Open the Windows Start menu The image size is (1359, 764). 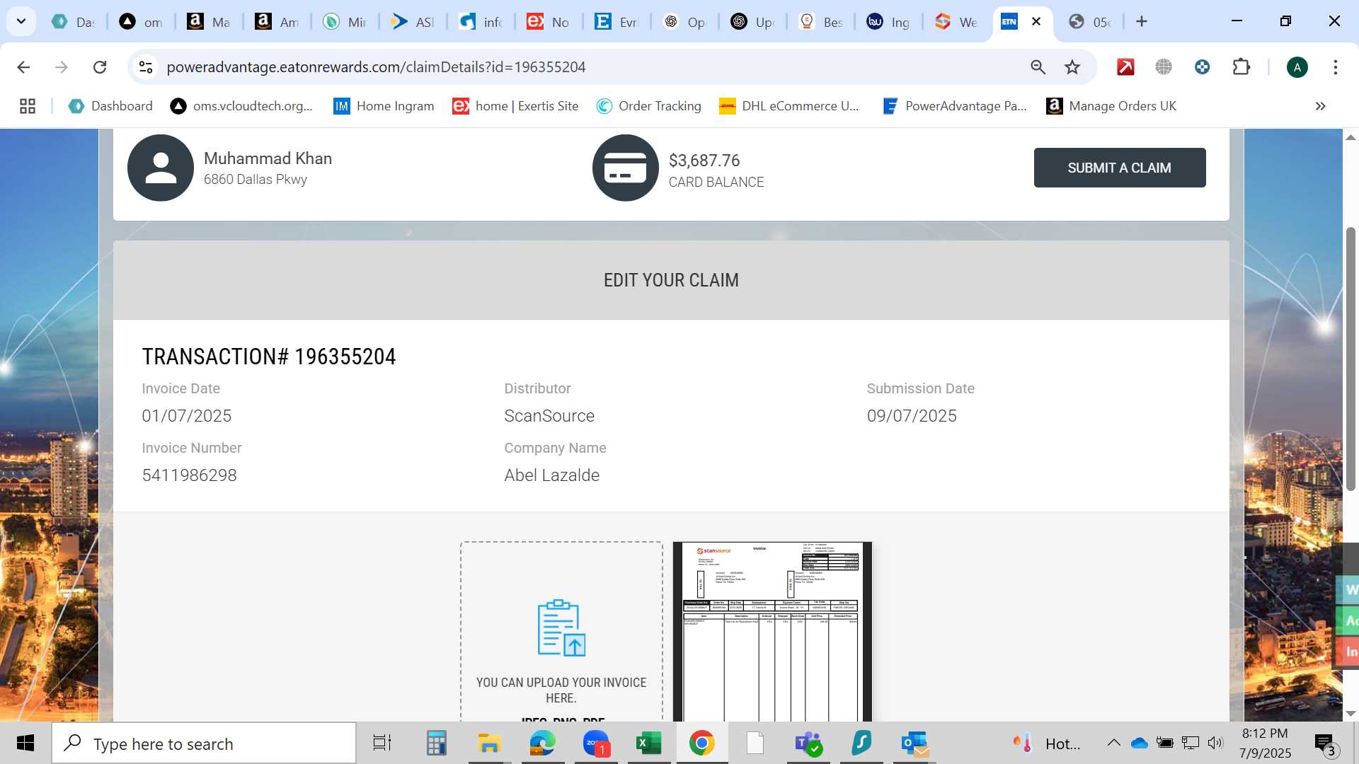click(25, 743)
